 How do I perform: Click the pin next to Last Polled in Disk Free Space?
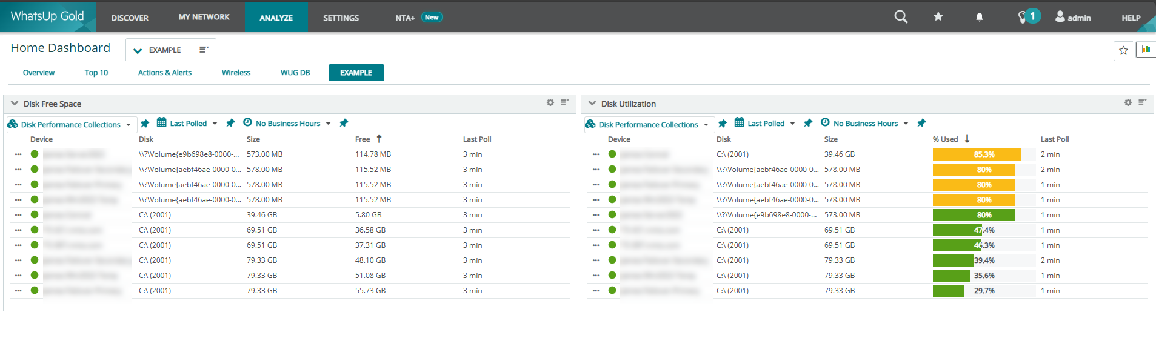click(x=230, y=123)
